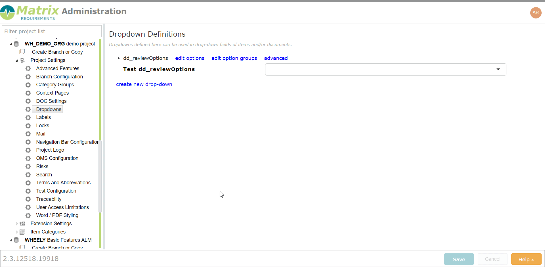Viewport: 545px width, 267px height.
Task: Open the Test dd_reviewOptions dropdown
Action: (385, 69)
